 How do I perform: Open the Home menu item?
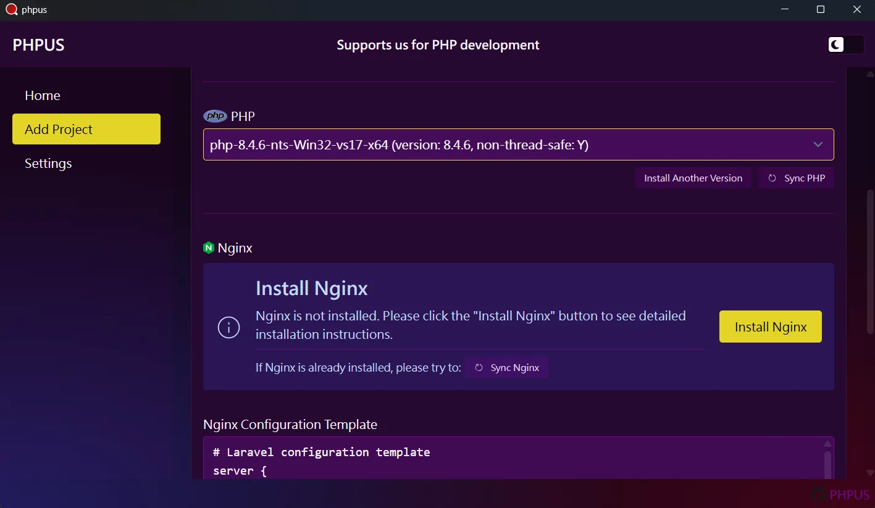pyautogui.click(x=86, y=95)
